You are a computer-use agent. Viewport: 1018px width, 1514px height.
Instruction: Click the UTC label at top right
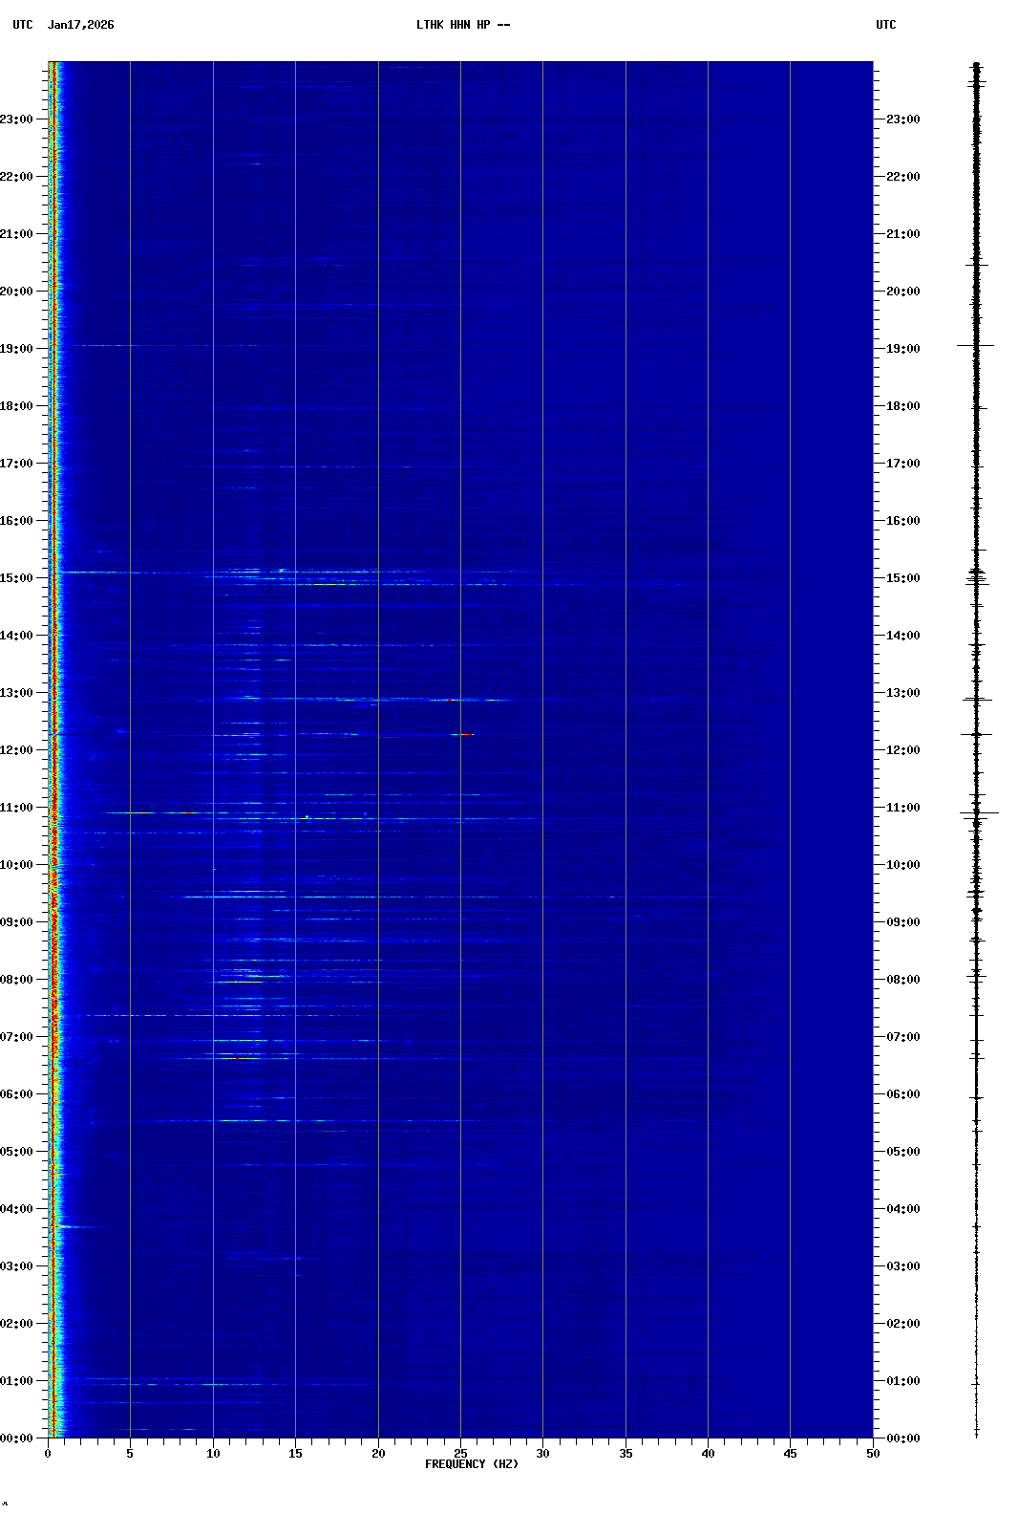point(885,25)
